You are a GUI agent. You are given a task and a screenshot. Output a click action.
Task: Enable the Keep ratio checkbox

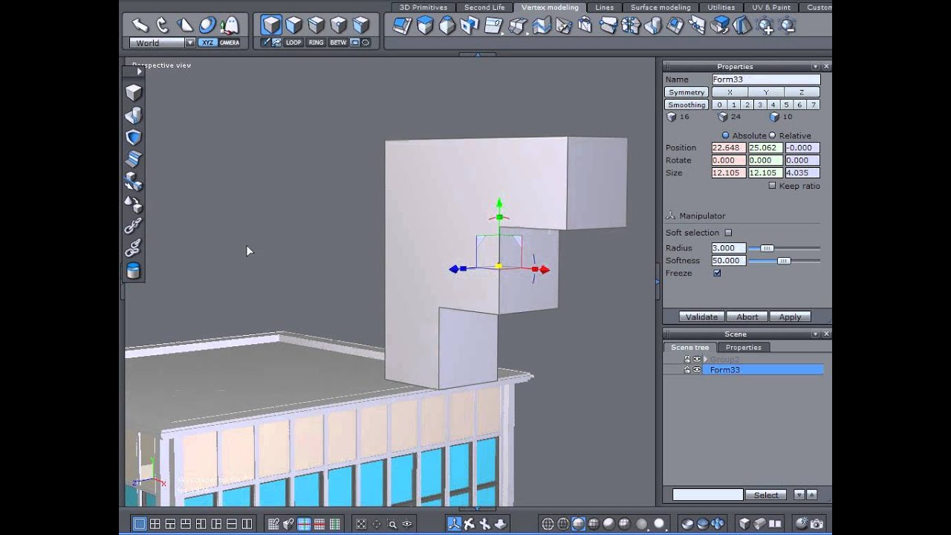772,186
